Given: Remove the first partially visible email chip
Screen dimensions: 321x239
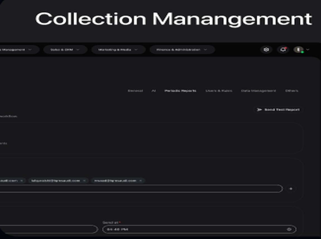Looking at the screenshot, I should point(22,181).
